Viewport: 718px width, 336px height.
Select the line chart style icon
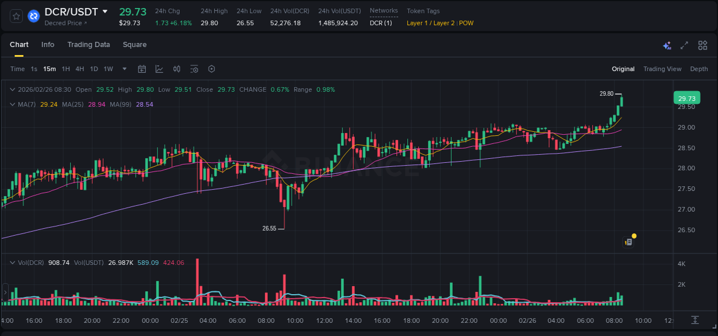point(159,69)
